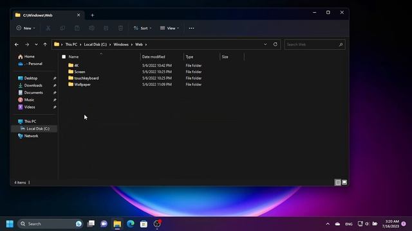Viewport: 412px width, 231px height.
Task: Click File Explorer icon on taskbar
Action: coord(117,224)
